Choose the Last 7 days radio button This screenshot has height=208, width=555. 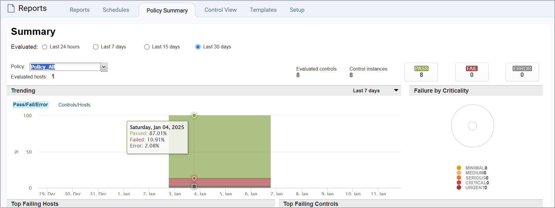96,47
